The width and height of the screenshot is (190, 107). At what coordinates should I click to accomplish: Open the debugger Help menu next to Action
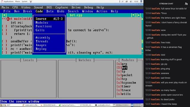114,11
